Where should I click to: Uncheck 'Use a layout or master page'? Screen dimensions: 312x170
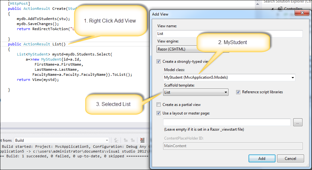point(159,113)
